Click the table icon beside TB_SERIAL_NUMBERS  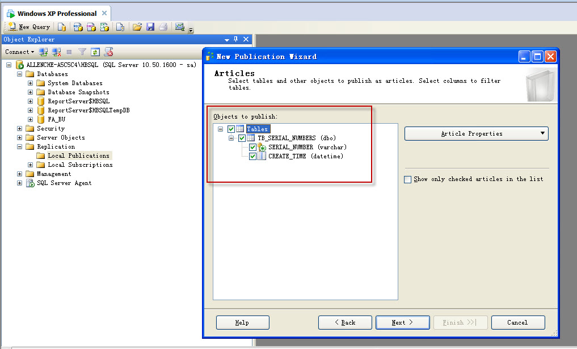pos(251,138)
